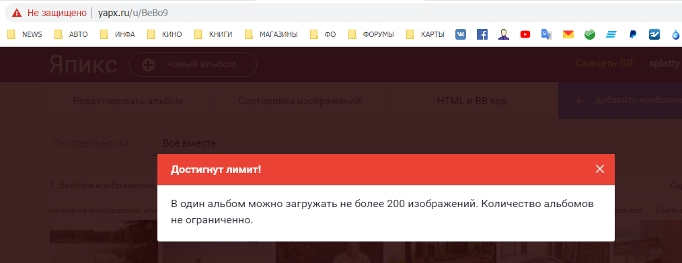Close the limit reached dialog
The image size is (682, 263).
(600, 169)
